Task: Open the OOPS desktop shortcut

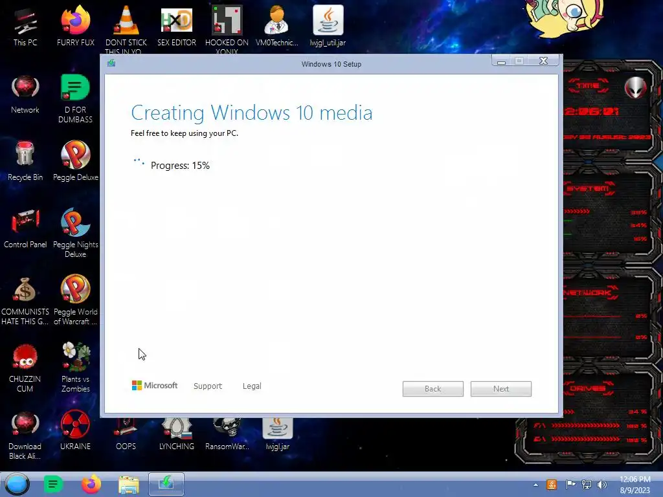Action: (x=126, y=434)
